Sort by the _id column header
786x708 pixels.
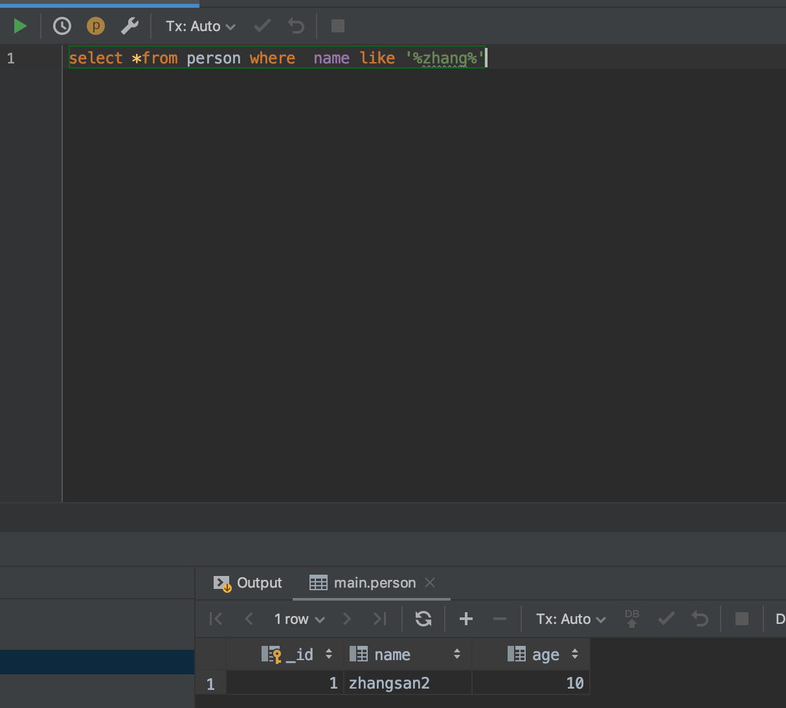285,654
